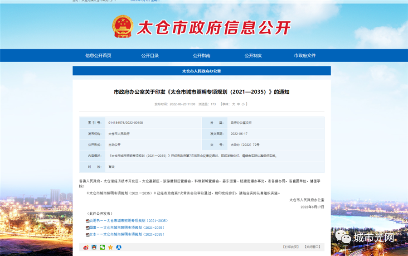Screen dimensions: 408x256
Task: Click the 主动公开 disclosure form value
Action: (114, 145)
